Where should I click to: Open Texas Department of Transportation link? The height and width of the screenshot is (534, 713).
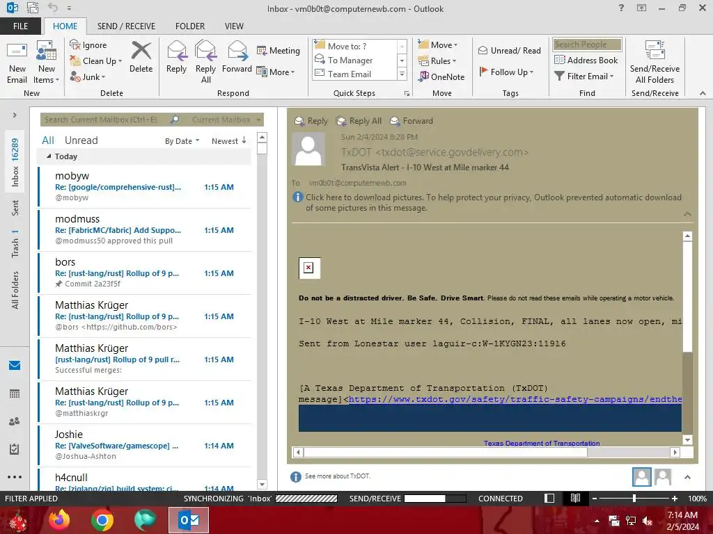tap(542, 443)
